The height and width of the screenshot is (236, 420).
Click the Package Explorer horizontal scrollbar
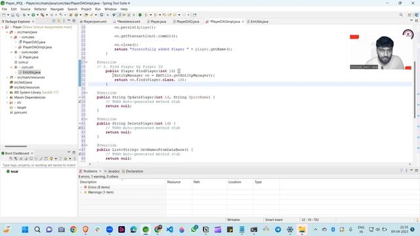pos(16,146)
